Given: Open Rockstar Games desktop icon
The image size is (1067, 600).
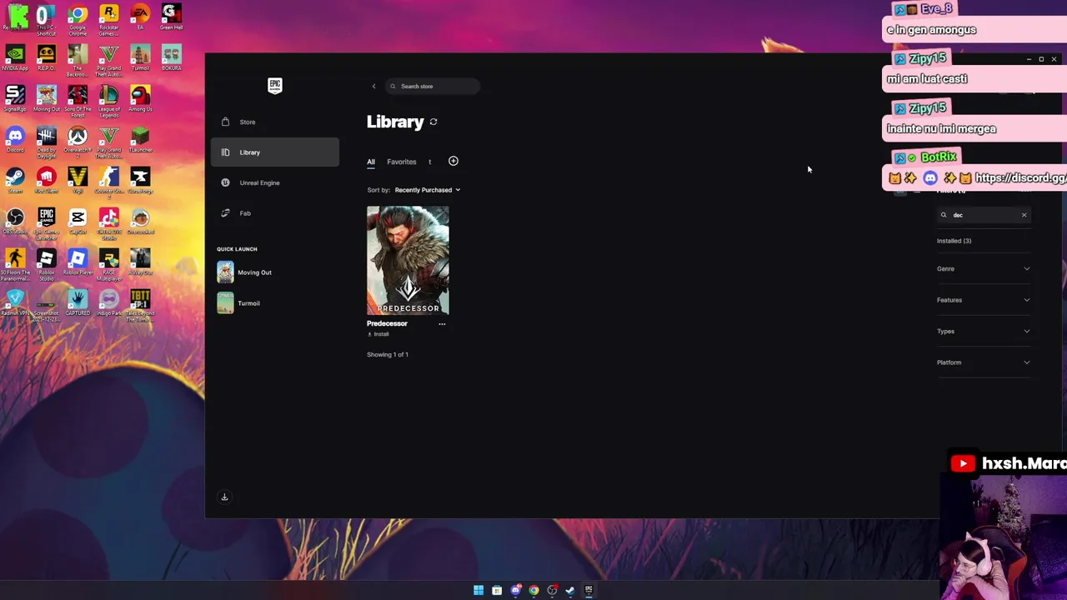Looking at the screenshot, I should (x=108, y=20).
